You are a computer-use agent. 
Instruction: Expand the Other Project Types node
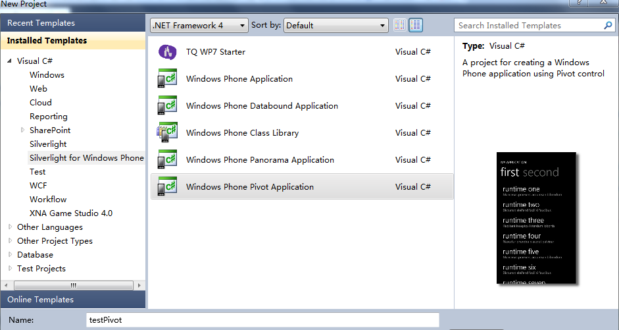(x=11, y=240)
